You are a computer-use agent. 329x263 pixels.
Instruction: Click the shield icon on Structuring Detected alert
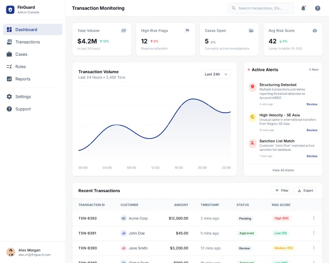[x=253, y=87]
